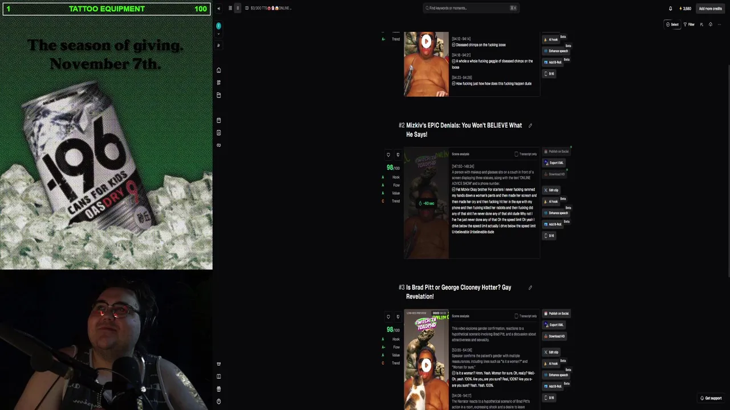Click Add B-Roll for clip #2

coord(553,224)
